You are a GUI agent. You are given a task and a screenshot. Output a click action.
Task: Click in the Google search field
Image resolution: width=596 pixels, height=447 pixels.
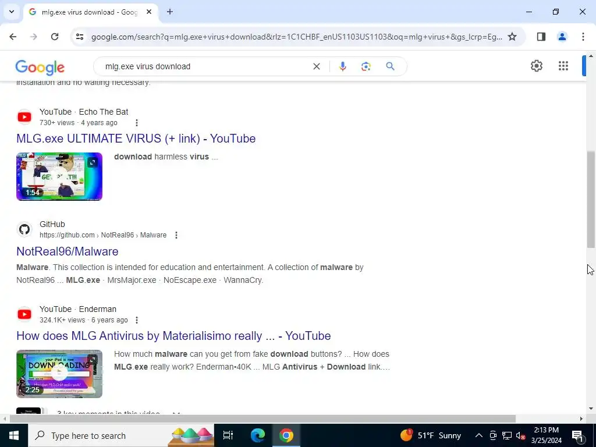point(205,66)
